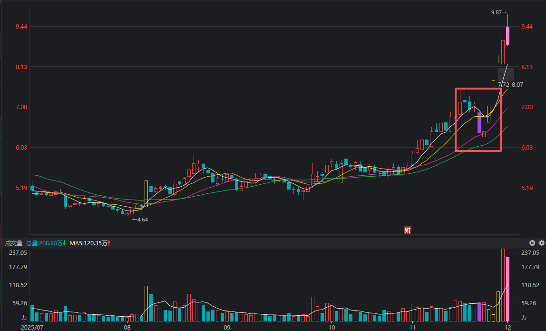The image size is (546, 331).
Task: Toggle MA5 line via MA5:120.35万 label
Action: (x=90, y=243)
